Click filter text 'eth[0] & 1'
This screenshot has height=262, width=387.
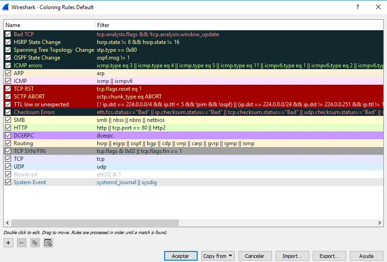point(109,175)
